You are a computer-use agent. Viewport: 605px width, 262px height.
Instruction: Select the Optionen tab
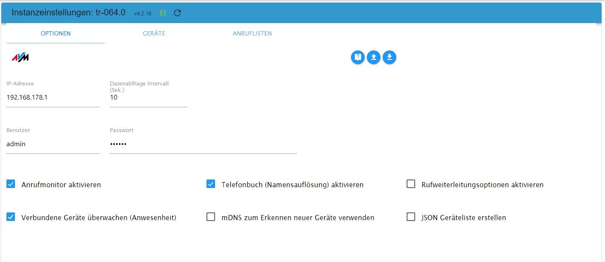pyautogui.click(x=56, y=33)
